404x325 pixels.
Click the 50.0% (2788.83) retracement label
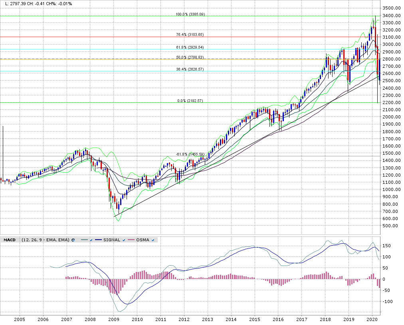(190, 57)
